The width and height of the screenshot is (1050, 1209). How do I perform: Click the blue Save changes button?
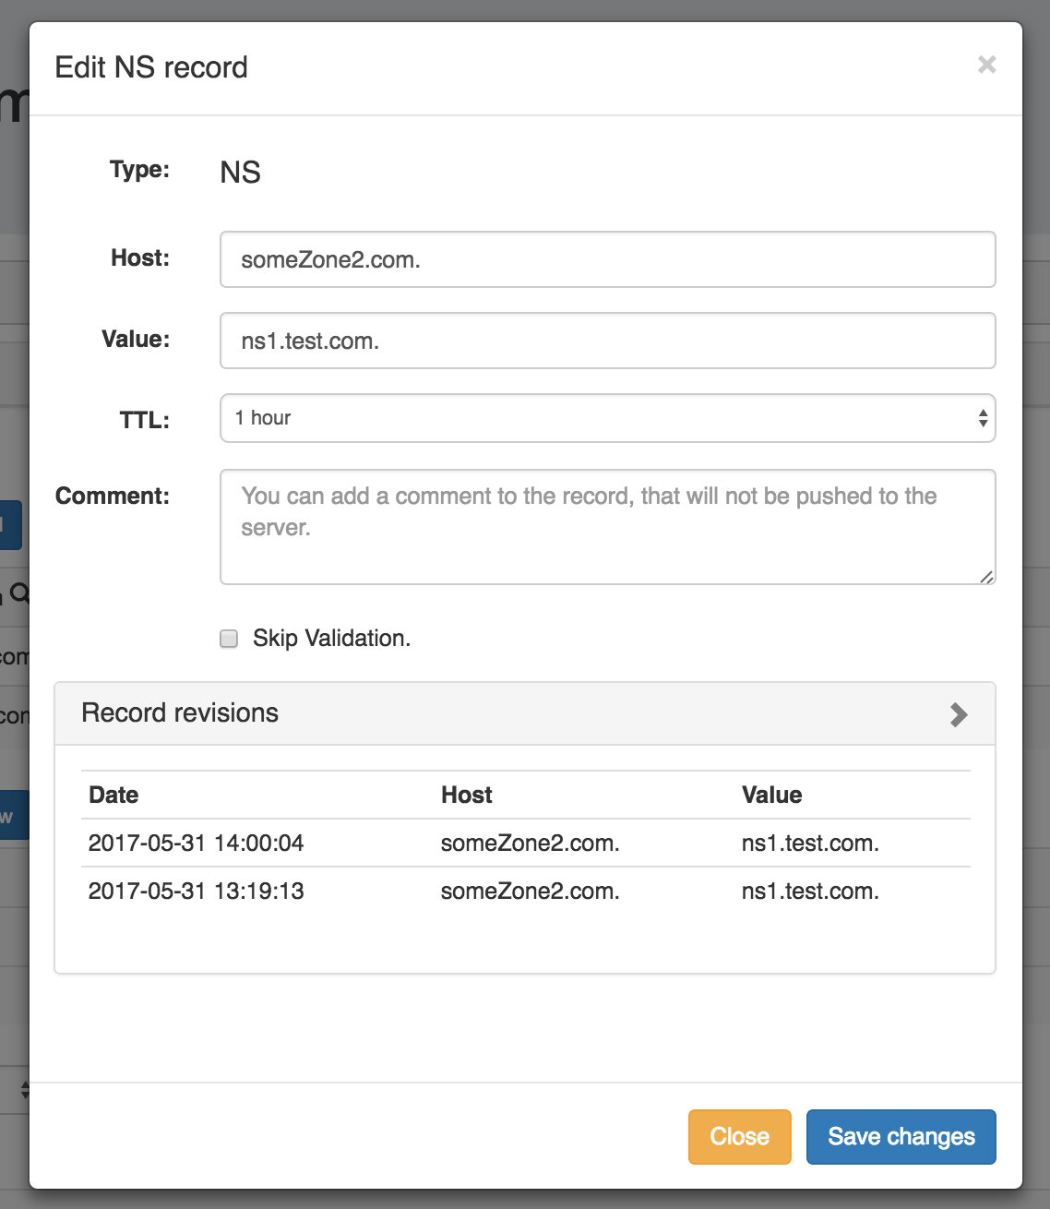(901, 1136)
